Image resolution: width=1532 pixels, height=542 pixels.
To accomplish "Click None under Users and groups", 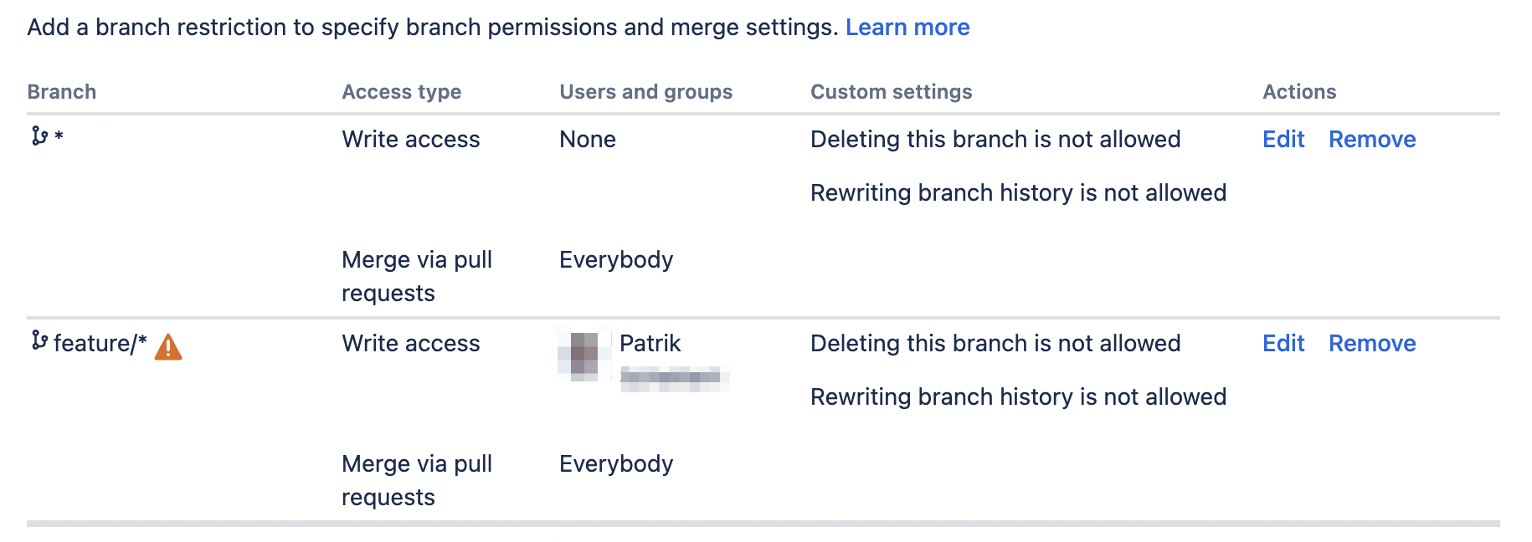I will (x=588, y=139).
